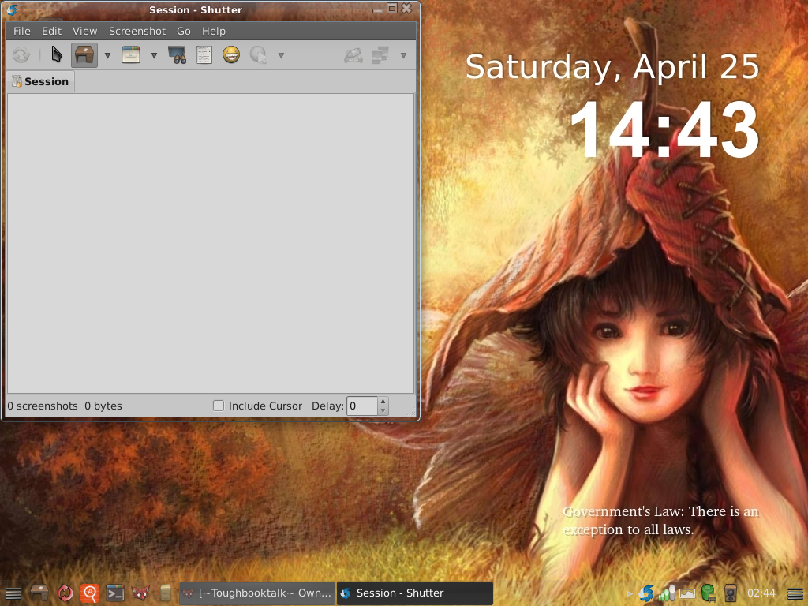Expand the system tray arrow

pos(629,593)
